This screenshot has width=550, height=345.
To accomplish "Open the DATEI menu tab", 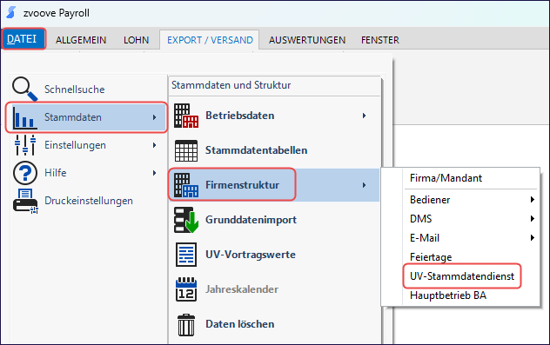I will 23,39.
